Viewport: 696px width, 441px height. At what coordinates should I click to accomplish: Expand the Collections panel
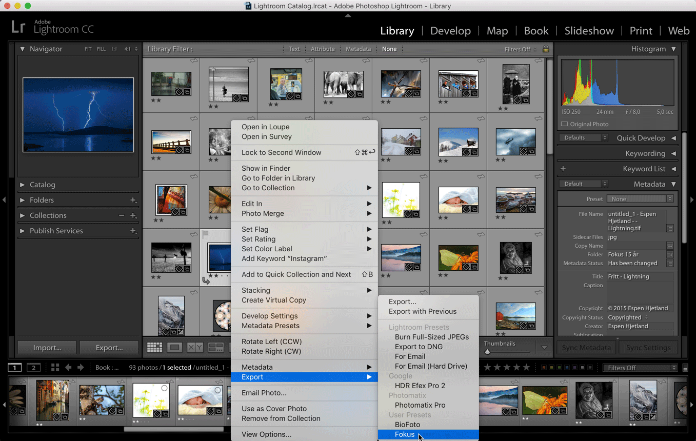coord(22,215)
